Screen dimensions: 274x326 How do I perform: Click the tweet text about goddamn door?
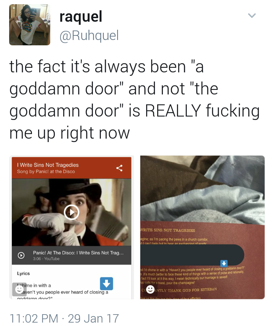[x=134, y=99]
